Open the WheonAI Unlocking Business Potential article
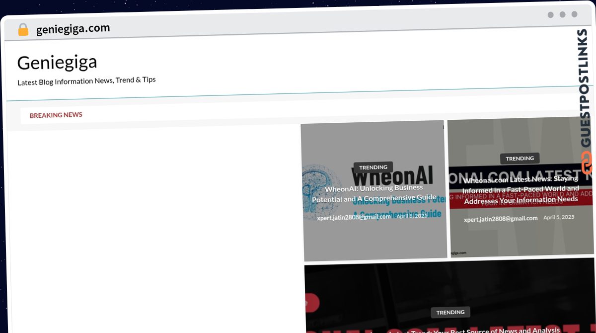 click(x=374, y=193)
